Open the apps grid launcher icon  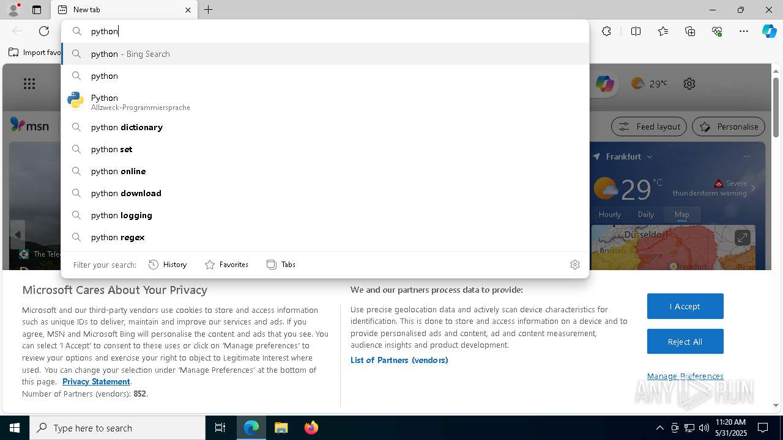29,84
